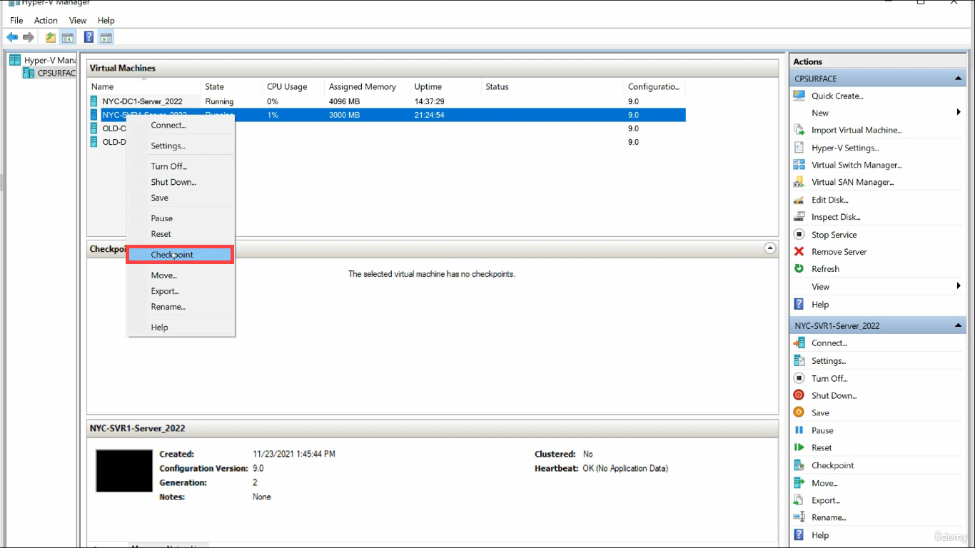Click Remove Server with red X icon
This screenshot has width=975, height=548.
[839, 252]
